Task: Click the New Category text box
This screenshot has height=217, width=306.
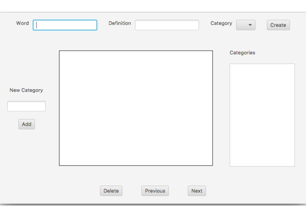Action: [26, 106]
